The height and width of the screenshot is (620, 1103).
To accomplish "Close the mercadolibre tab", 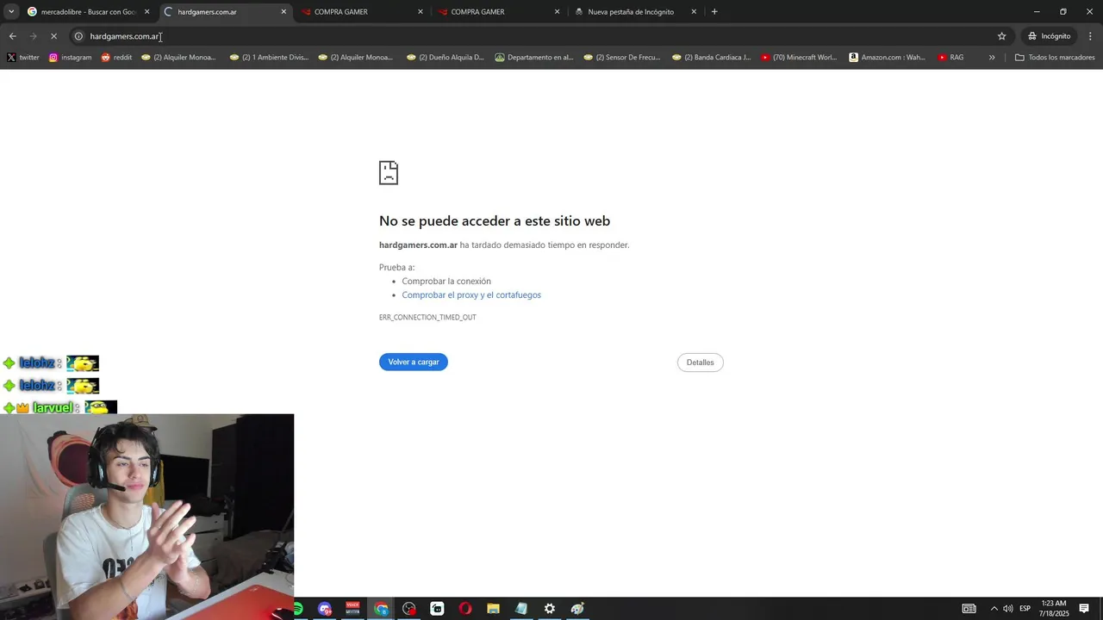I will coord(146,12).
